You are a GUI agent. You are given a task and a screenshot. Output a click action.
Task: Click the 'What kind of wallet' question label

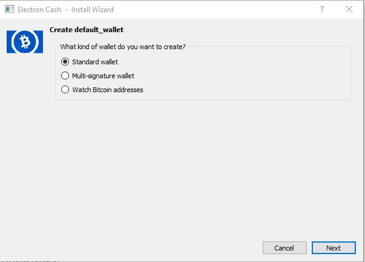123,47
